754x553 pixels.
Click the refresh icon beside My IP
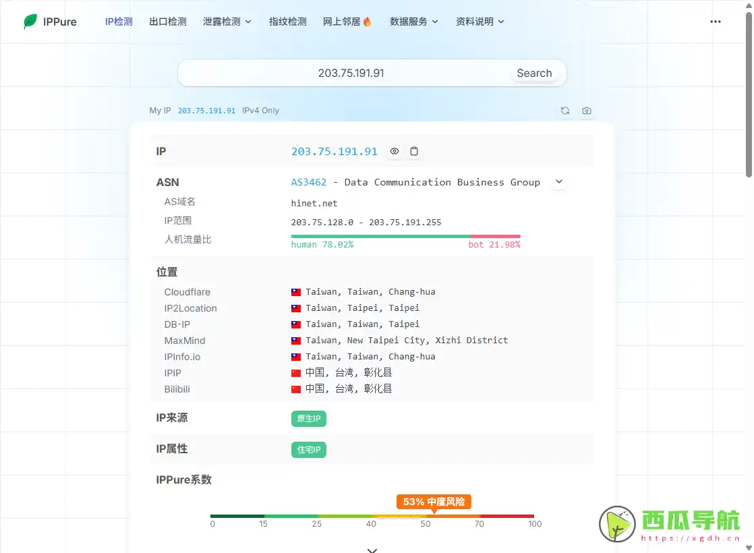(x=565, y=111)
